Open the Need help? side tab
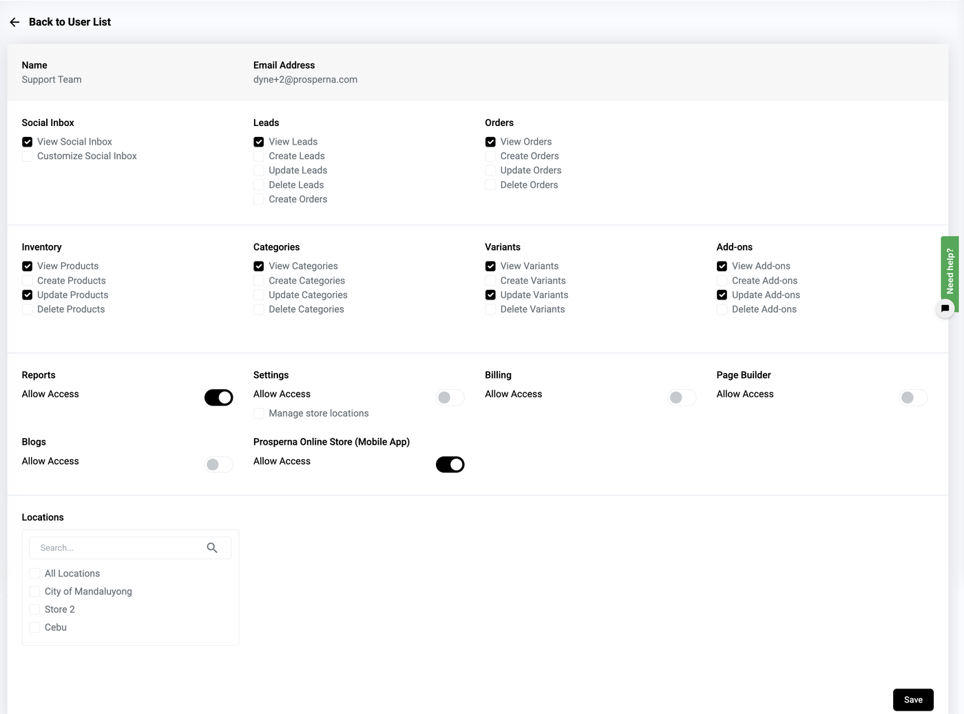The width and height of the screenshot is (964, 714). pyautogui.click(x=950, y=271)
